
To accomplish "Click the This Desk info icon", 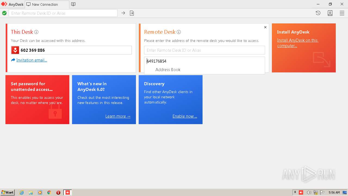I will pos(36,32).
